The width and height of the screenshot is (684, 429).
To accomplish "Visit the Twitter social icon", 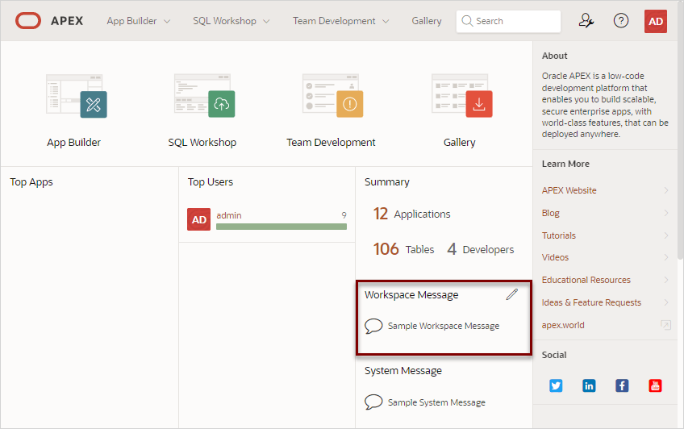I will [556, 385].
